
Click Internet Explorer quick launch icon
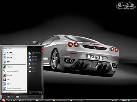[9, 100]
